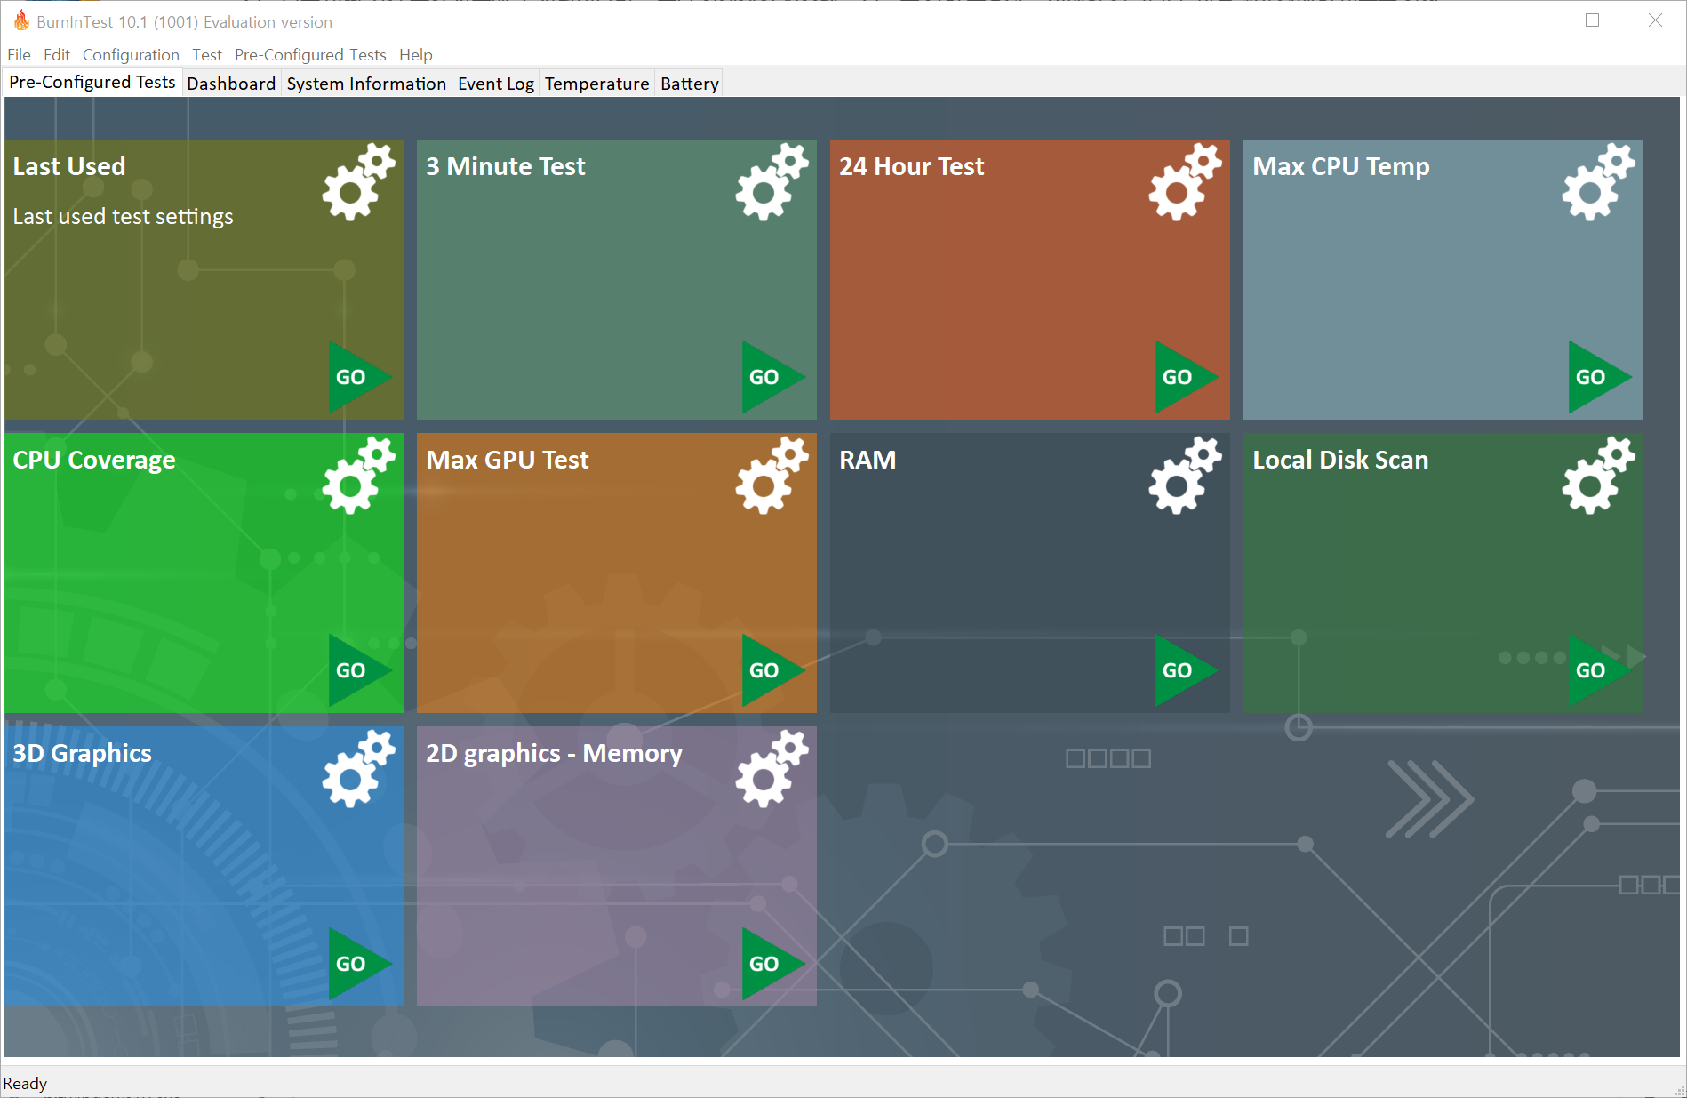Open the Pre-Configured Tests menu
Image resolution: width=1687 pixels, height=1098 pixels.
(310, 55)
